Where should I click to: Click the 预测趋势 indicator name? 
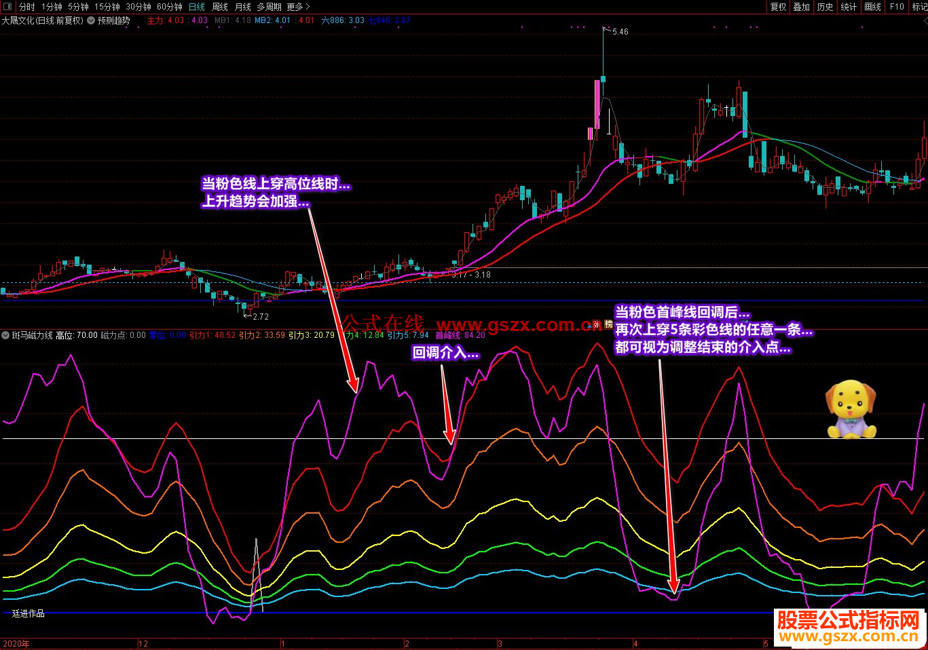click(x=113, y=20)
